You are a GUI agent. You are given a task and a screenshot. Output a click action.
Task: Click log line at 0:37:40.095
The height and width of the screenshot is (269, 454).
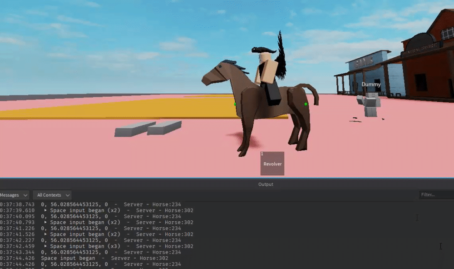coord(90,216)
